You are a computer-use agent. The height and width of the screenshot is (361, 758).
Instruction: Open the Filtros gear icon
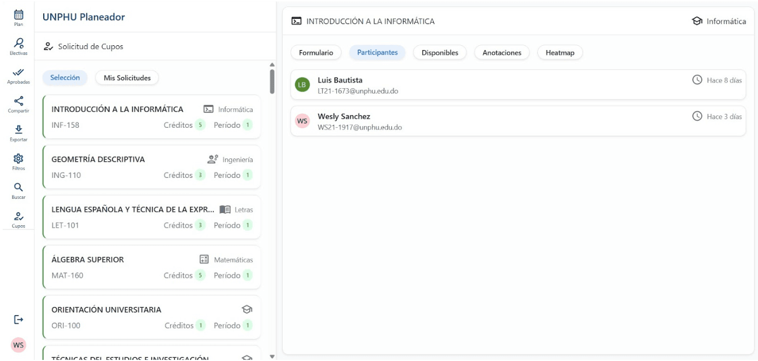[x=18, y=158]
